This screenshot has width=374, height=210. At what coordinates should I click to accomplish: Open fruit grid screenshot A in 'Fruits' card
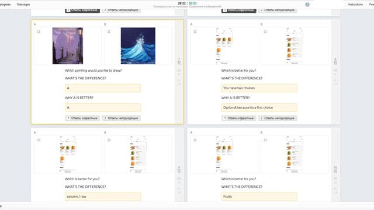(x=224, y=154)
